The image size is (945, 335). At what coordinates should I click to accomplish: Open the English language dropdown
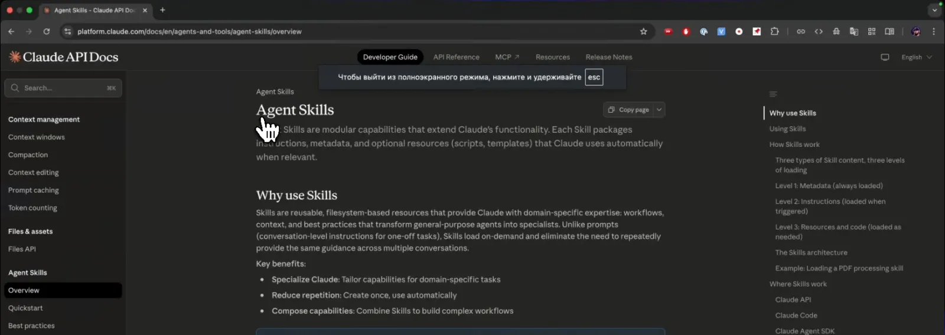click(x=917, y=57)
